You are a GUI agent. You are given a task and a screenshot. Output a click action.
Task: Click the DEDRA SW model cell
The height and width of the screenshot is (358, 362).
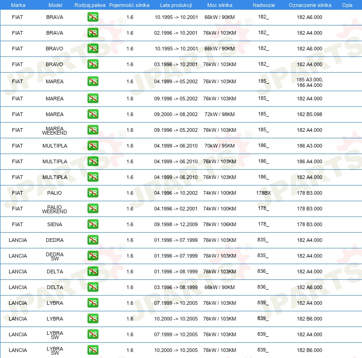(55, 256)
